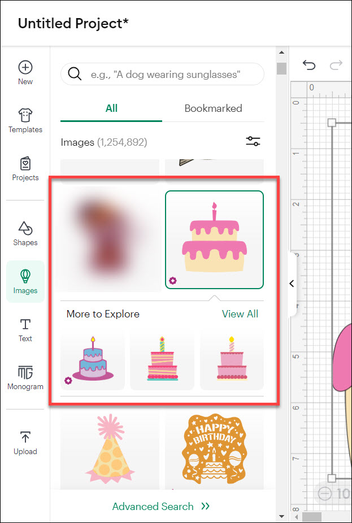Viewport: 352px width, 523px height.
Task: Undo the last action
Action: (x=309, y=65)
